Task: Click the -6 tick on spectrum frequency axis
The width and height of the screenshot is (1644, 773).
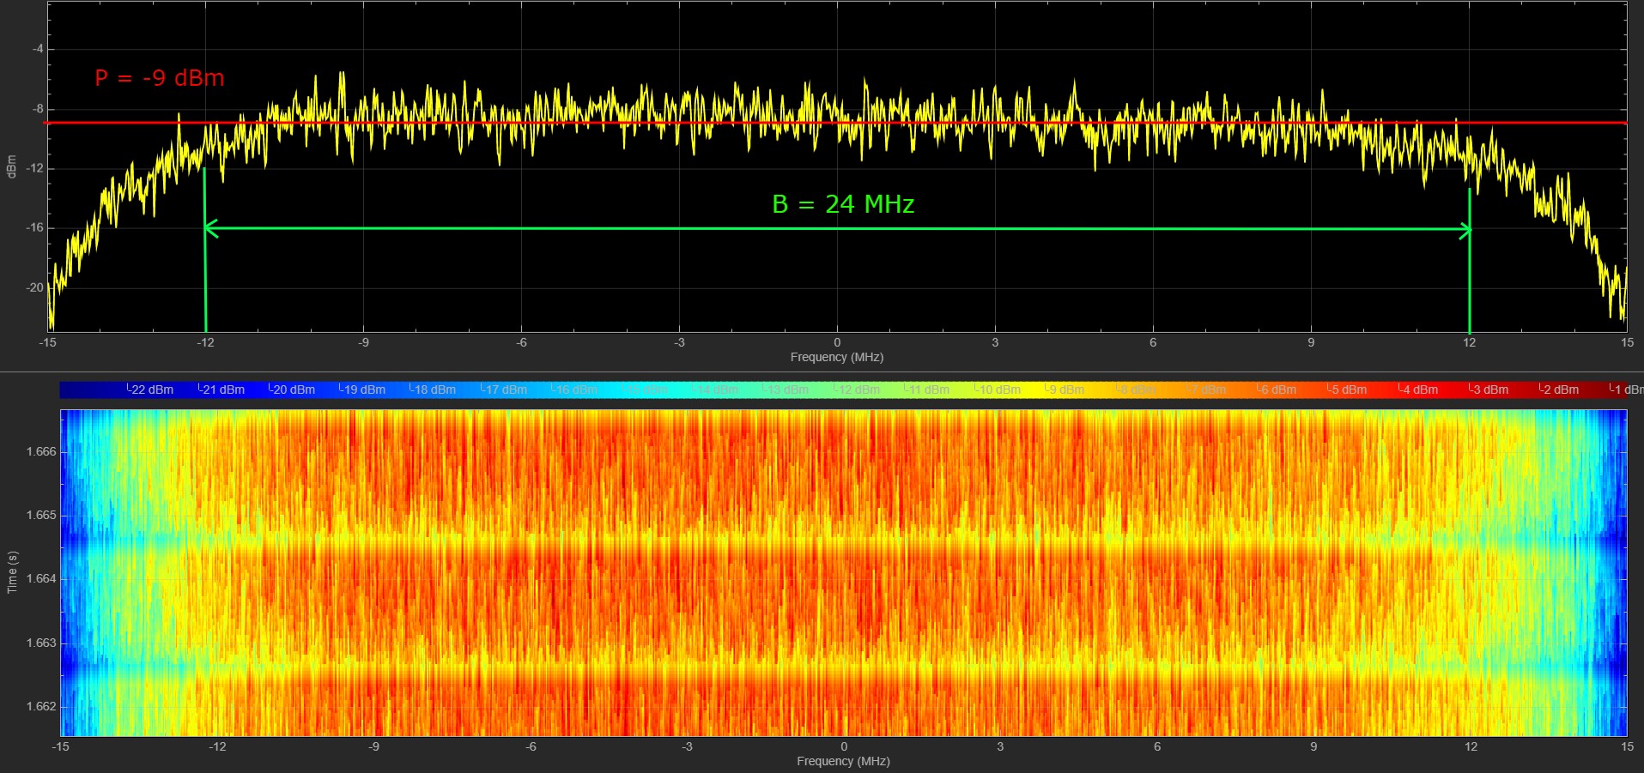Action: [521, 342]
